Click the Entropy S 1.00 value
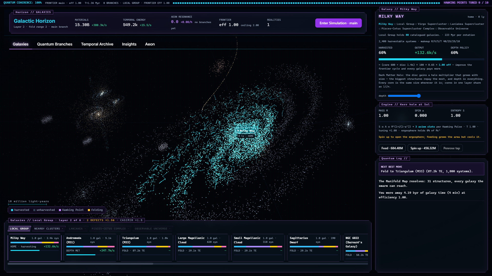 456,116
